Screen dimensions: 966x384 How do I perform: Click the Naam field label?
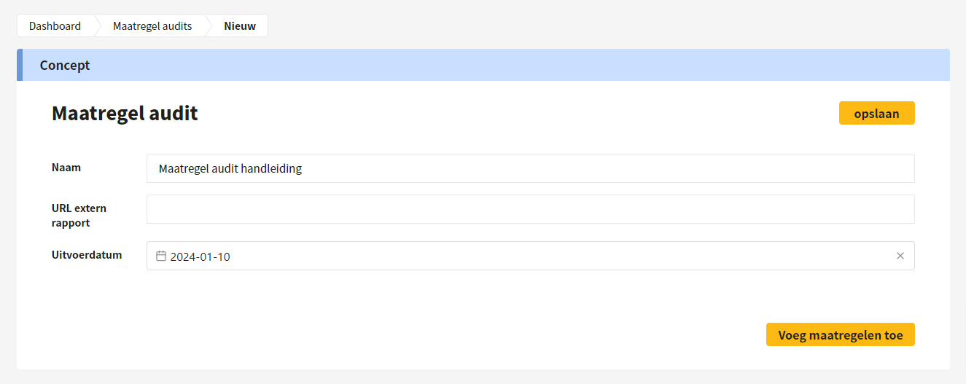point(66,167)
